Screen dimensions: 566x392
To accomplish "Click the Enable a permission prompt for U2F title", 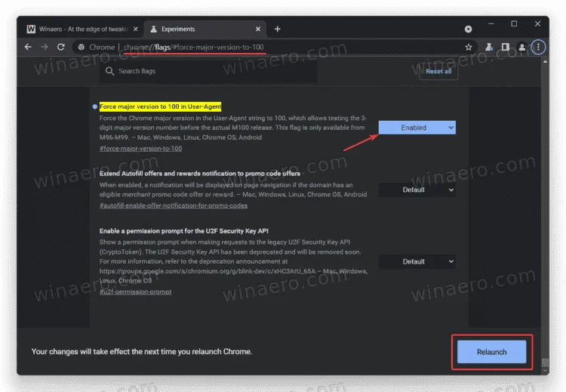I will 183,231.
